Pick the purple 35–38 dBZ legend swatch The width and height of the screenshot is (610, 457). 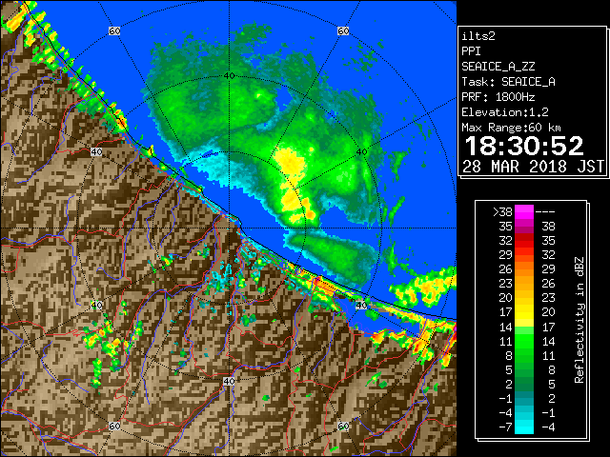click(524, 227)
